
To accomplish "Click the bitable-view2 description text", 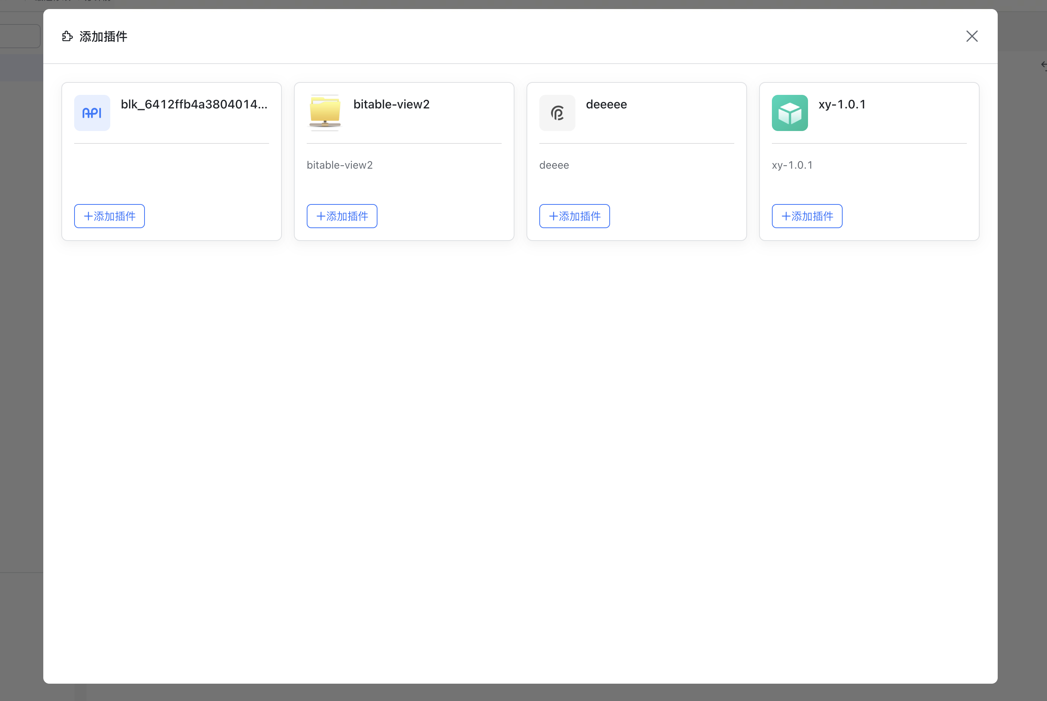I will coord(339,165).
